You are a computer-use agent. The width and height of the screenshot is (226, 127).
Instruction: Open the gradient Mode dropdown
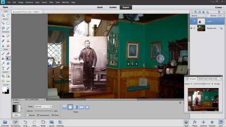43,107
